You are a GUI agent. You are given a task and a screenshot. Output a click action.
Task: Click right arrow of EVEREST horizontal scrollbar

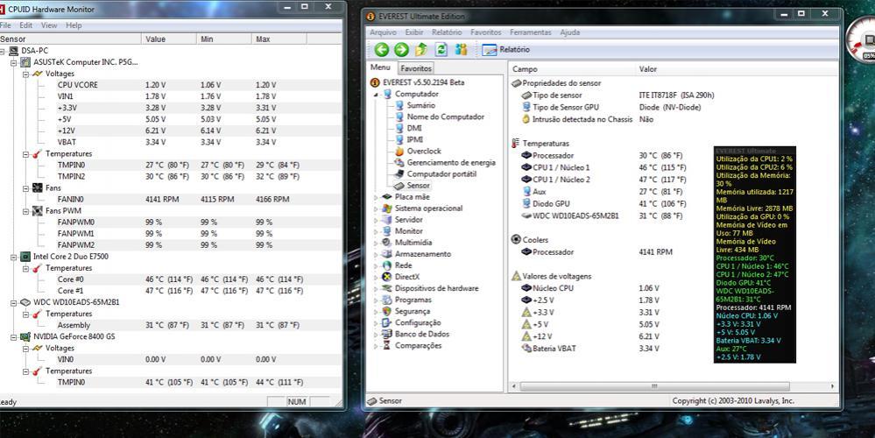coord(833,386)
